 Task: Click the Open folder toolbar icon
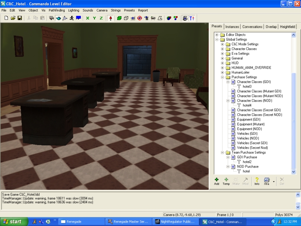(13, 18)
